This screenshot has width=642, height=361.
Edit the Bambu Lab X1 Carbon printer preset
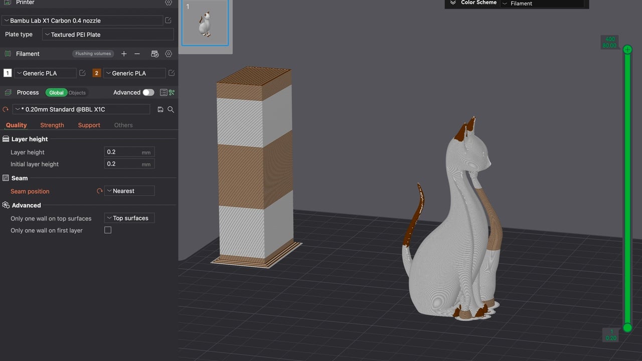tap(169, 21)
